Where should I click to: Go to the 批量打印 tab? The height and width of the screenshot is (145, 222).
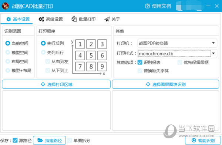(x=84, y=19)
